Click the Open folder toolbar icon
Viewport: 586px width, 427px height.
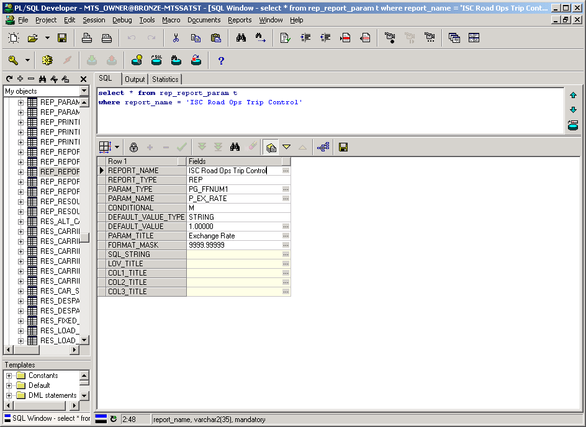(32, 38)
